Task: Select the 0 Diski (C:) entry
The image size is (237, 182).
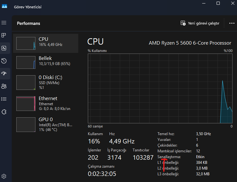Action: pyautogui.click(x=45, y=82)
